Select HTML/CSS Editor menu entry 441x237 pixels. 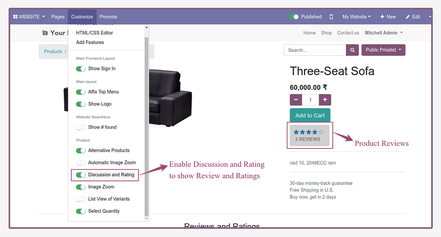94,33
